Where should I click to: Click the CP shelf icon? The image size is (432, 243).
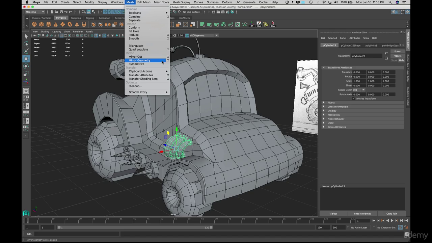point(252,24)
